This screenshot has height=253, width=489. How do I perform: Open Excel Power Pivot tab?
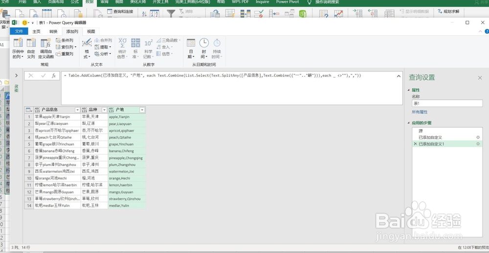click(x=287, y=2)
